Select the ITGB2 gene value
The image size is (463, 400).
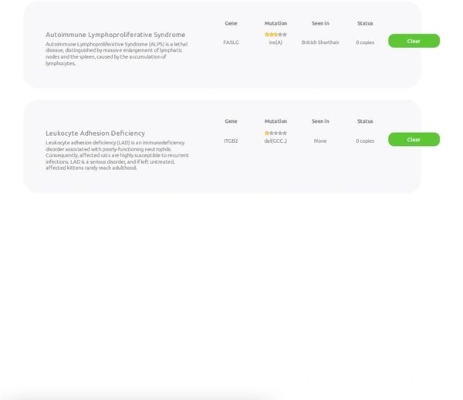tap(231, 141)
